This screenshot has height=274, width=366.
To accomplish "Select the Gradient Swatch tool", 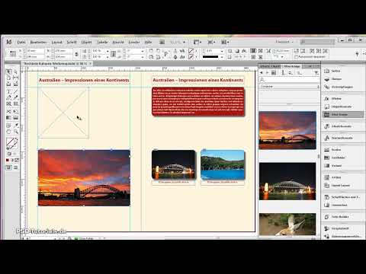I will coord(8,118).
